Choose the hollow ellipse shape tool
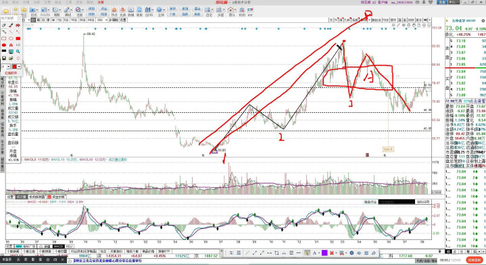Image resolution: width=486 pixels, height=265 pixels. (11, 39)
